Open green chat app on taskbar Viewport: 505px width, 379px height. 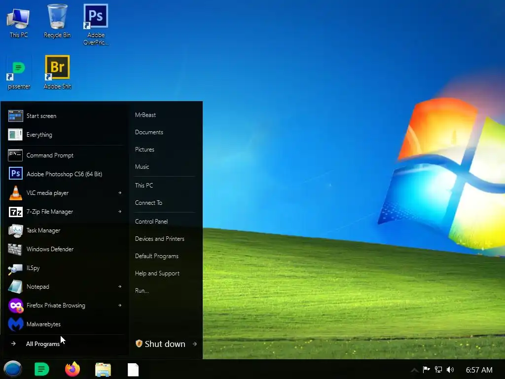(x=41, y=369)
